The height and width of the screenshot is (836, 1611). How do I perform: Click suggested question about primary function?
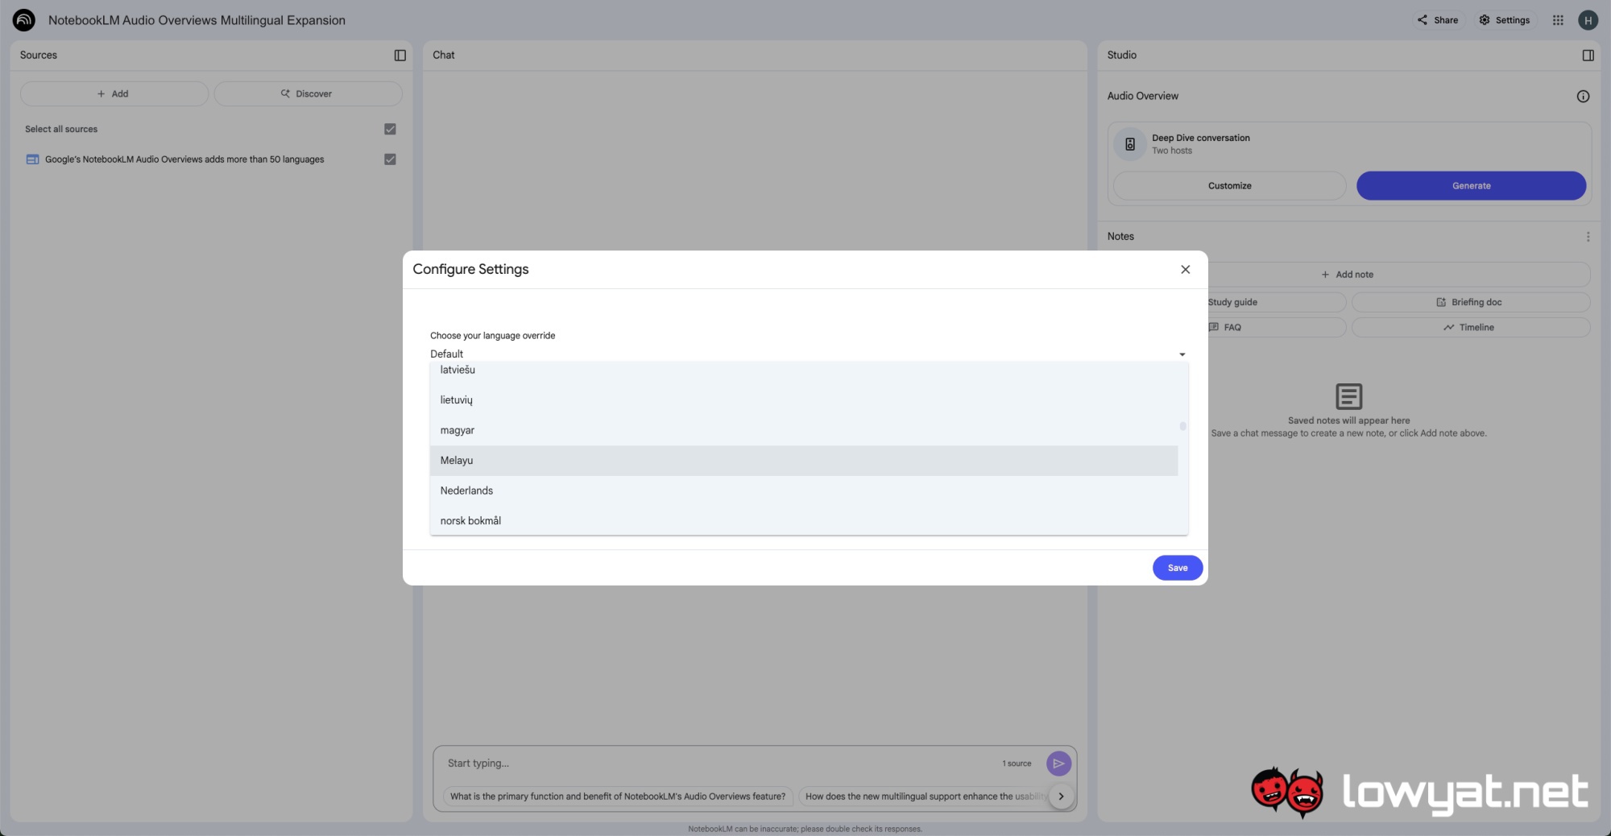coord(618,797)
